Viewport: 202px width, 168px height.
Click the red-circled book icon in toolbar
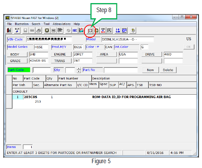coord(90,31)
